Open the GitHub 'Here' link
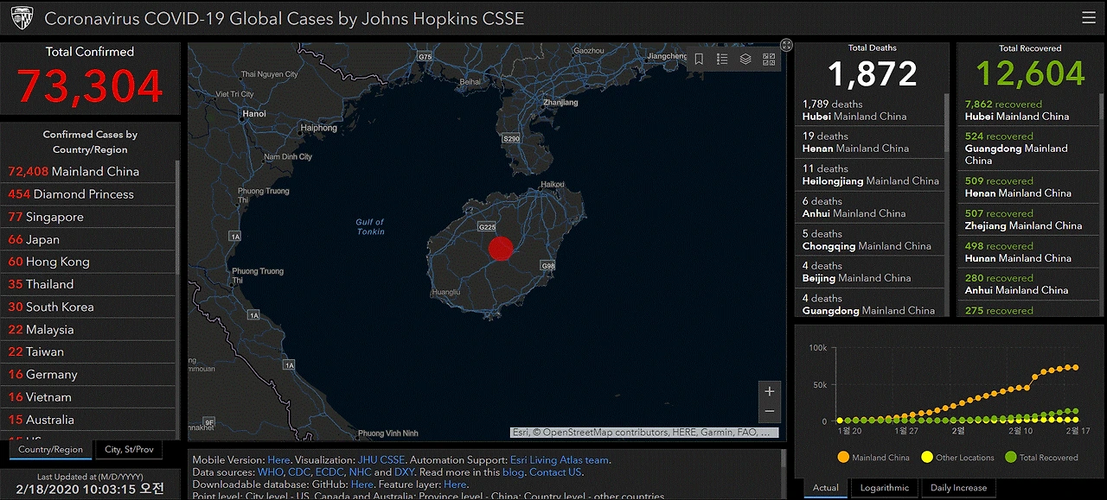This screenshot has width=1107, height=500. coord(362,484)
